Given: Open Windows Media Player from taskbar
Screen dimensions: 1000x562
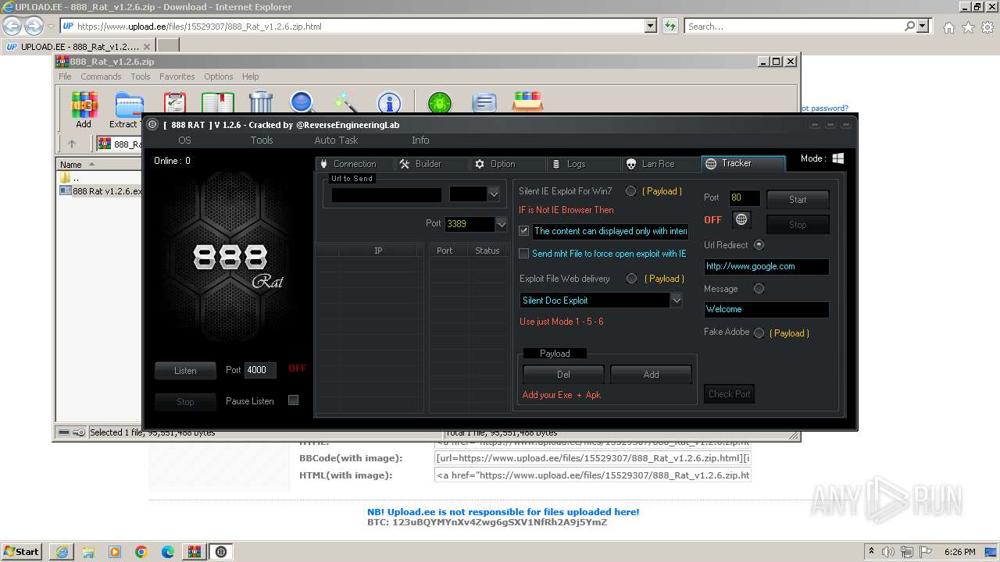Looking at the screenshot, I should [115, 552].
